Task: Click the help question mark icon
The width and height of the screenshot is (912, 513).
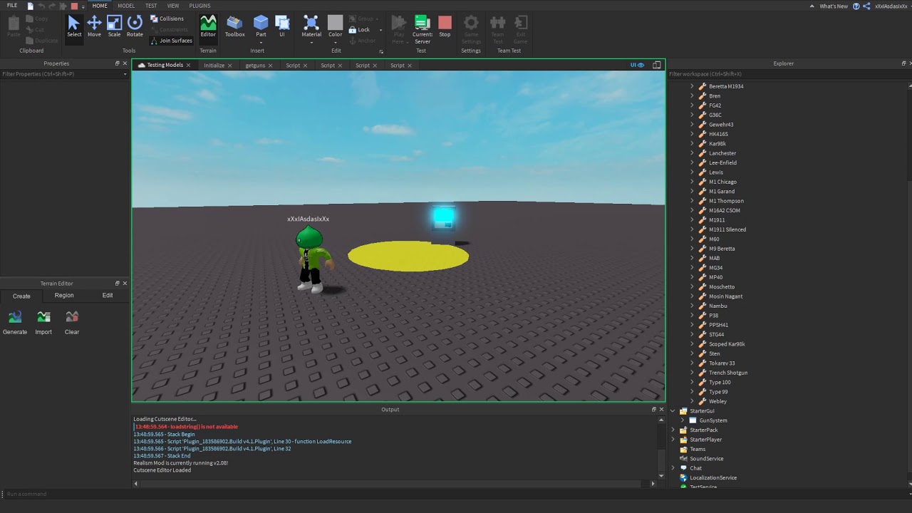Action: point(856,6)
